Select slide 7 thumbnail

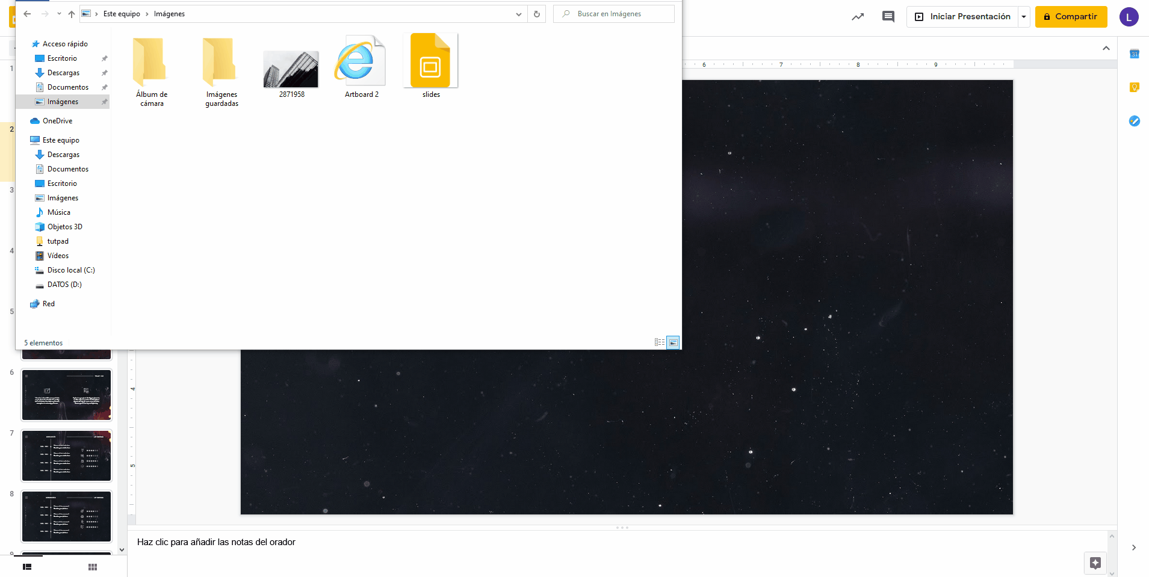(x=66, y=455)
